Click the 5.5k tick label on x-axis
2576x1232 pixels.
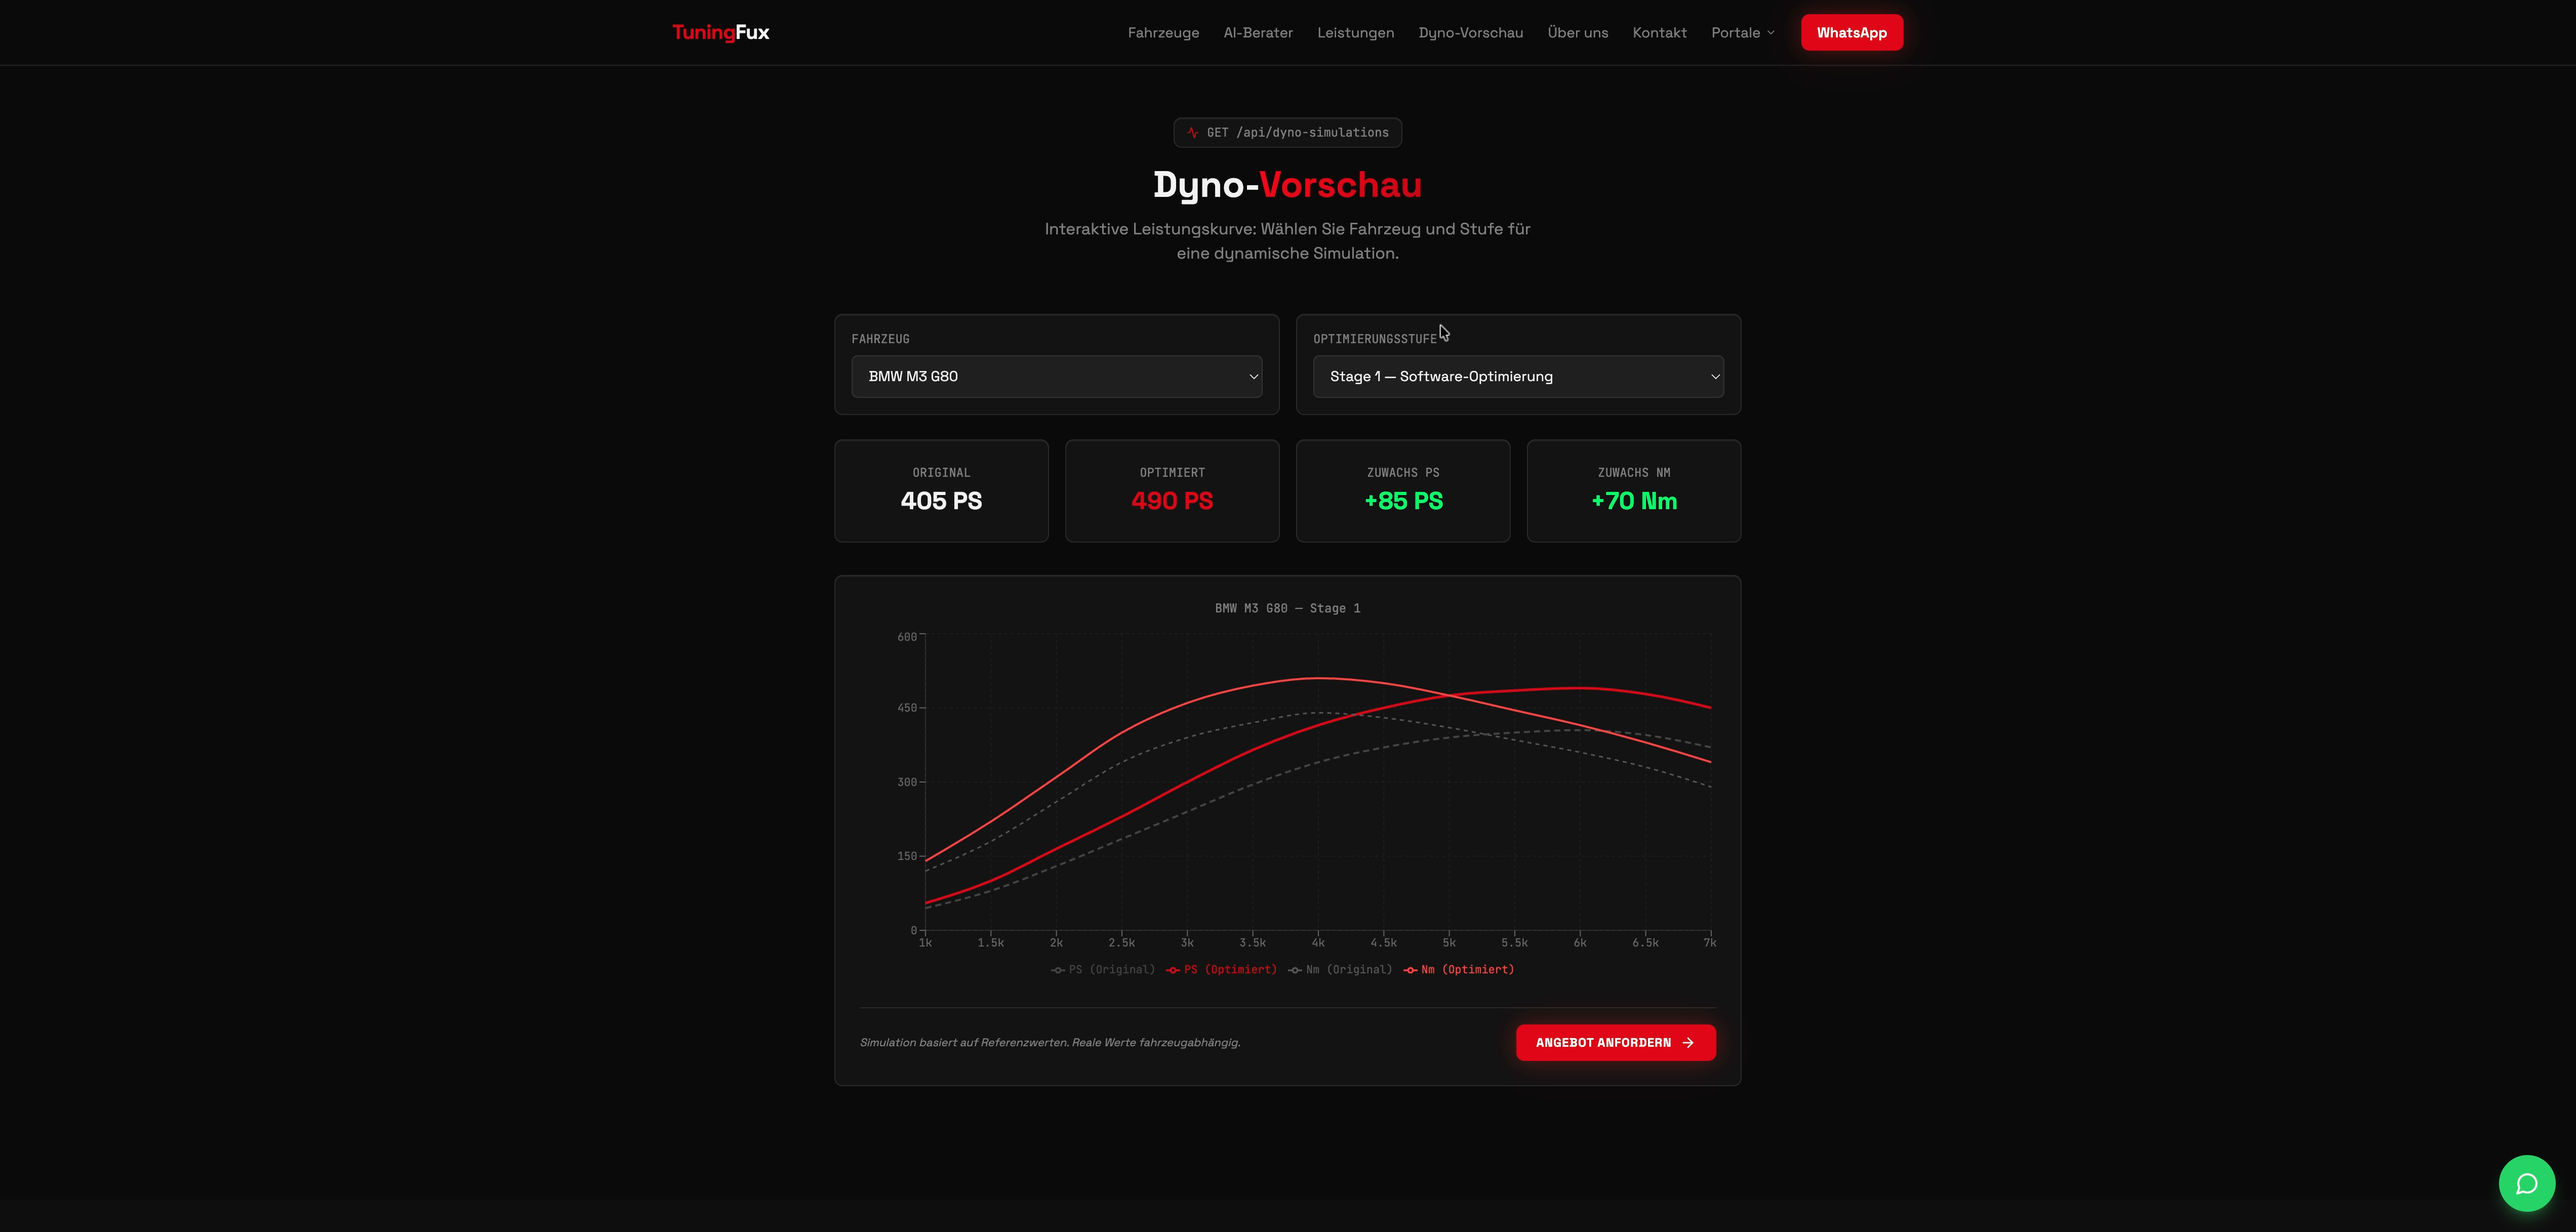1514,942
